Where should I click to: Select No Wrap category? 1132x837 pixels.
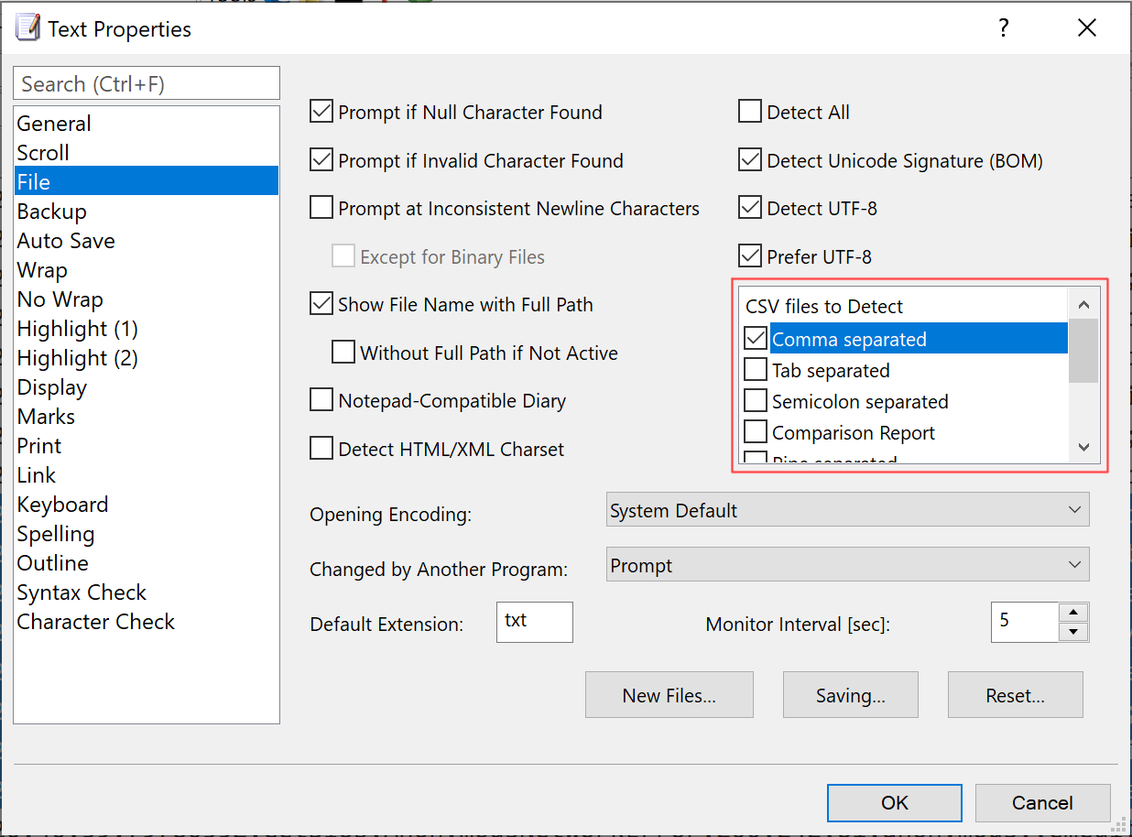click(147, 299)
